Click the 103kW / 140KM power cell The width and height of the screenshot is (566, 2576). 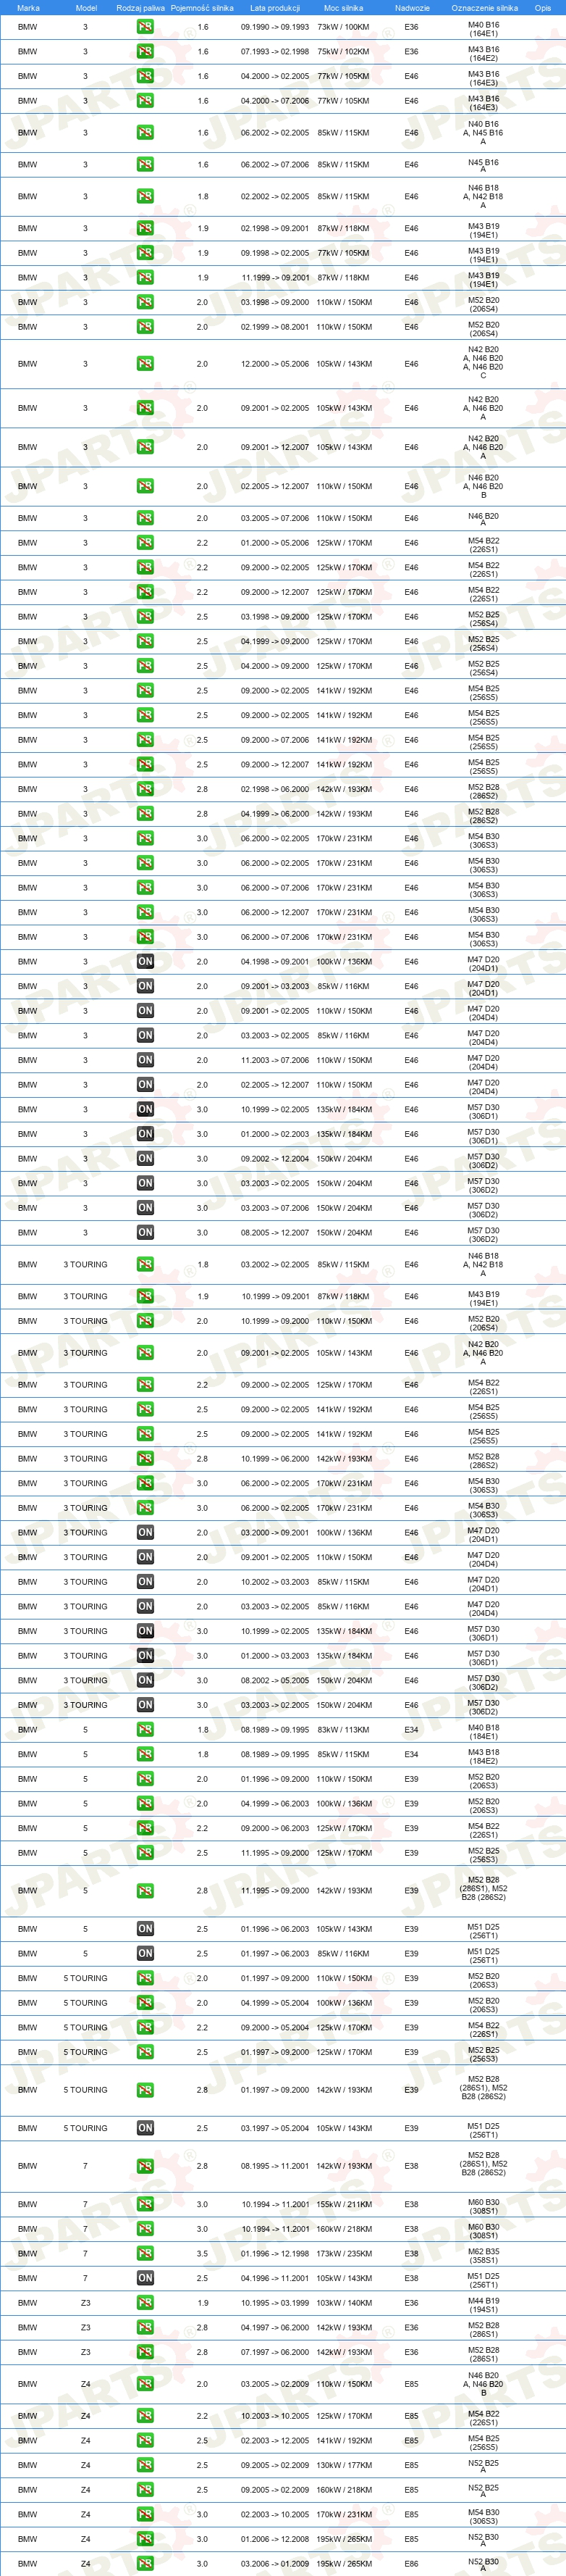click(343, 2303)
